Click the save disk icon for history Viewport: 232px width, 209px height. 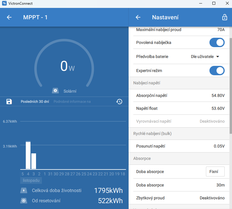(9, 102)
